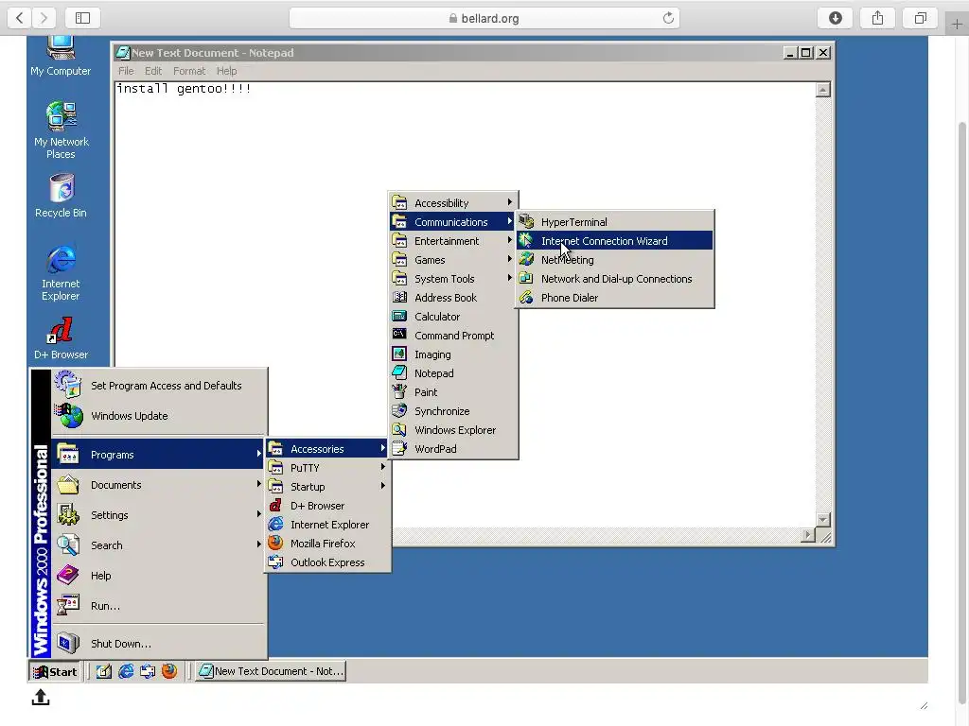Expand the Entertainment submenu
Screen dimensions: 969x726
tap(453, 241)
